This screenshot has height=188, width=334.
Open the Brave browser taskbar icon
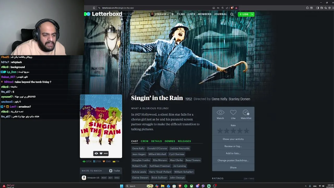(x=180, y=186)
